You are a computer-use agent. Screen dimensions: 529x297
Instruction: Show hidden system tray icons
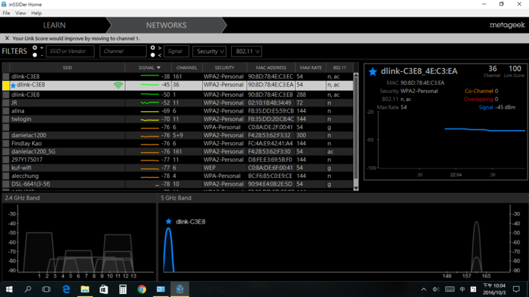pyautogui.click(x=424, y=289)
